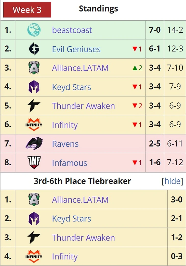Click Keyd Stars link in Tiebreaker table

pos(71,219)
